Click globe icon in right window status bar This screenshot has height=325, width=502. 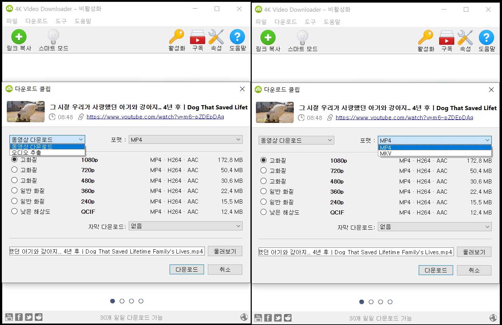493,318
